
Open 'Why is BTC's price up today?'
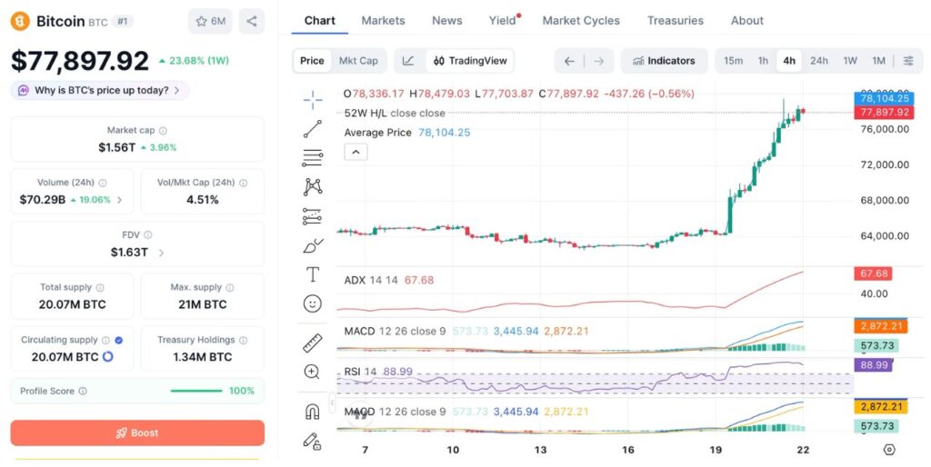(100, 90)
